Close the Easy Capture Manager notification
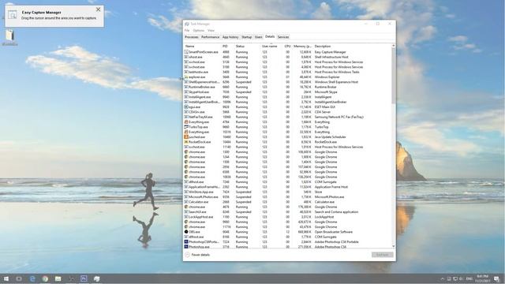The image size is (505, 284). pos(98,9)
